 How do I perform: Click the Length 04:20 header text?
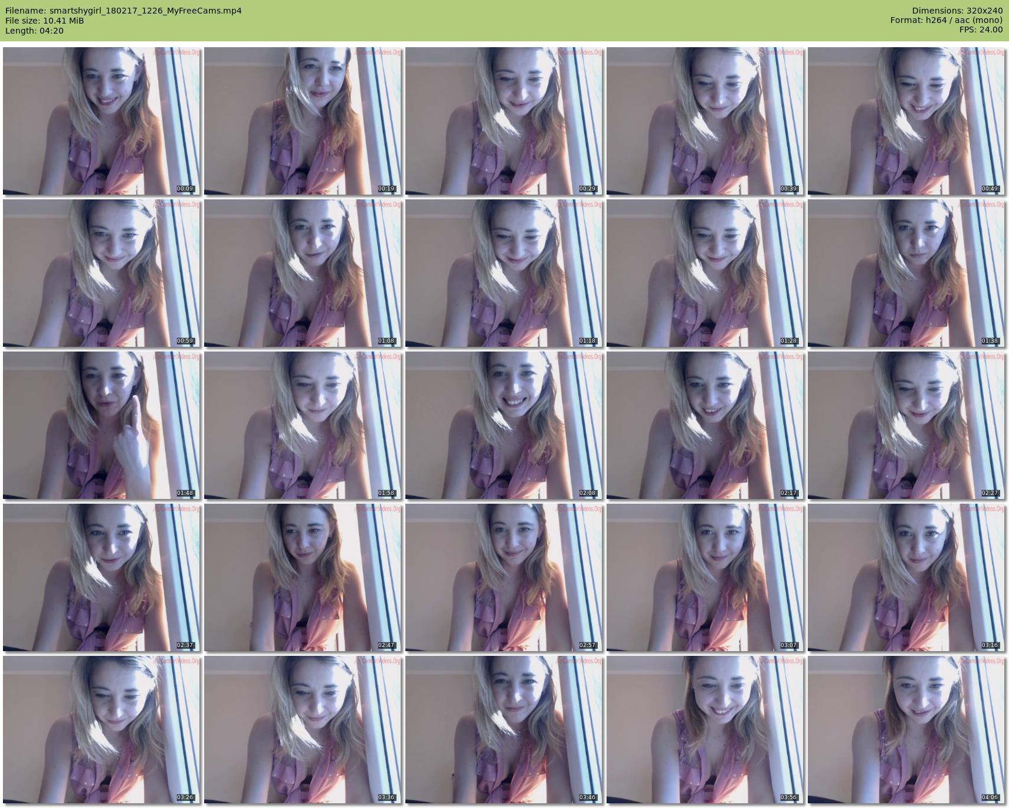(34, 31)
